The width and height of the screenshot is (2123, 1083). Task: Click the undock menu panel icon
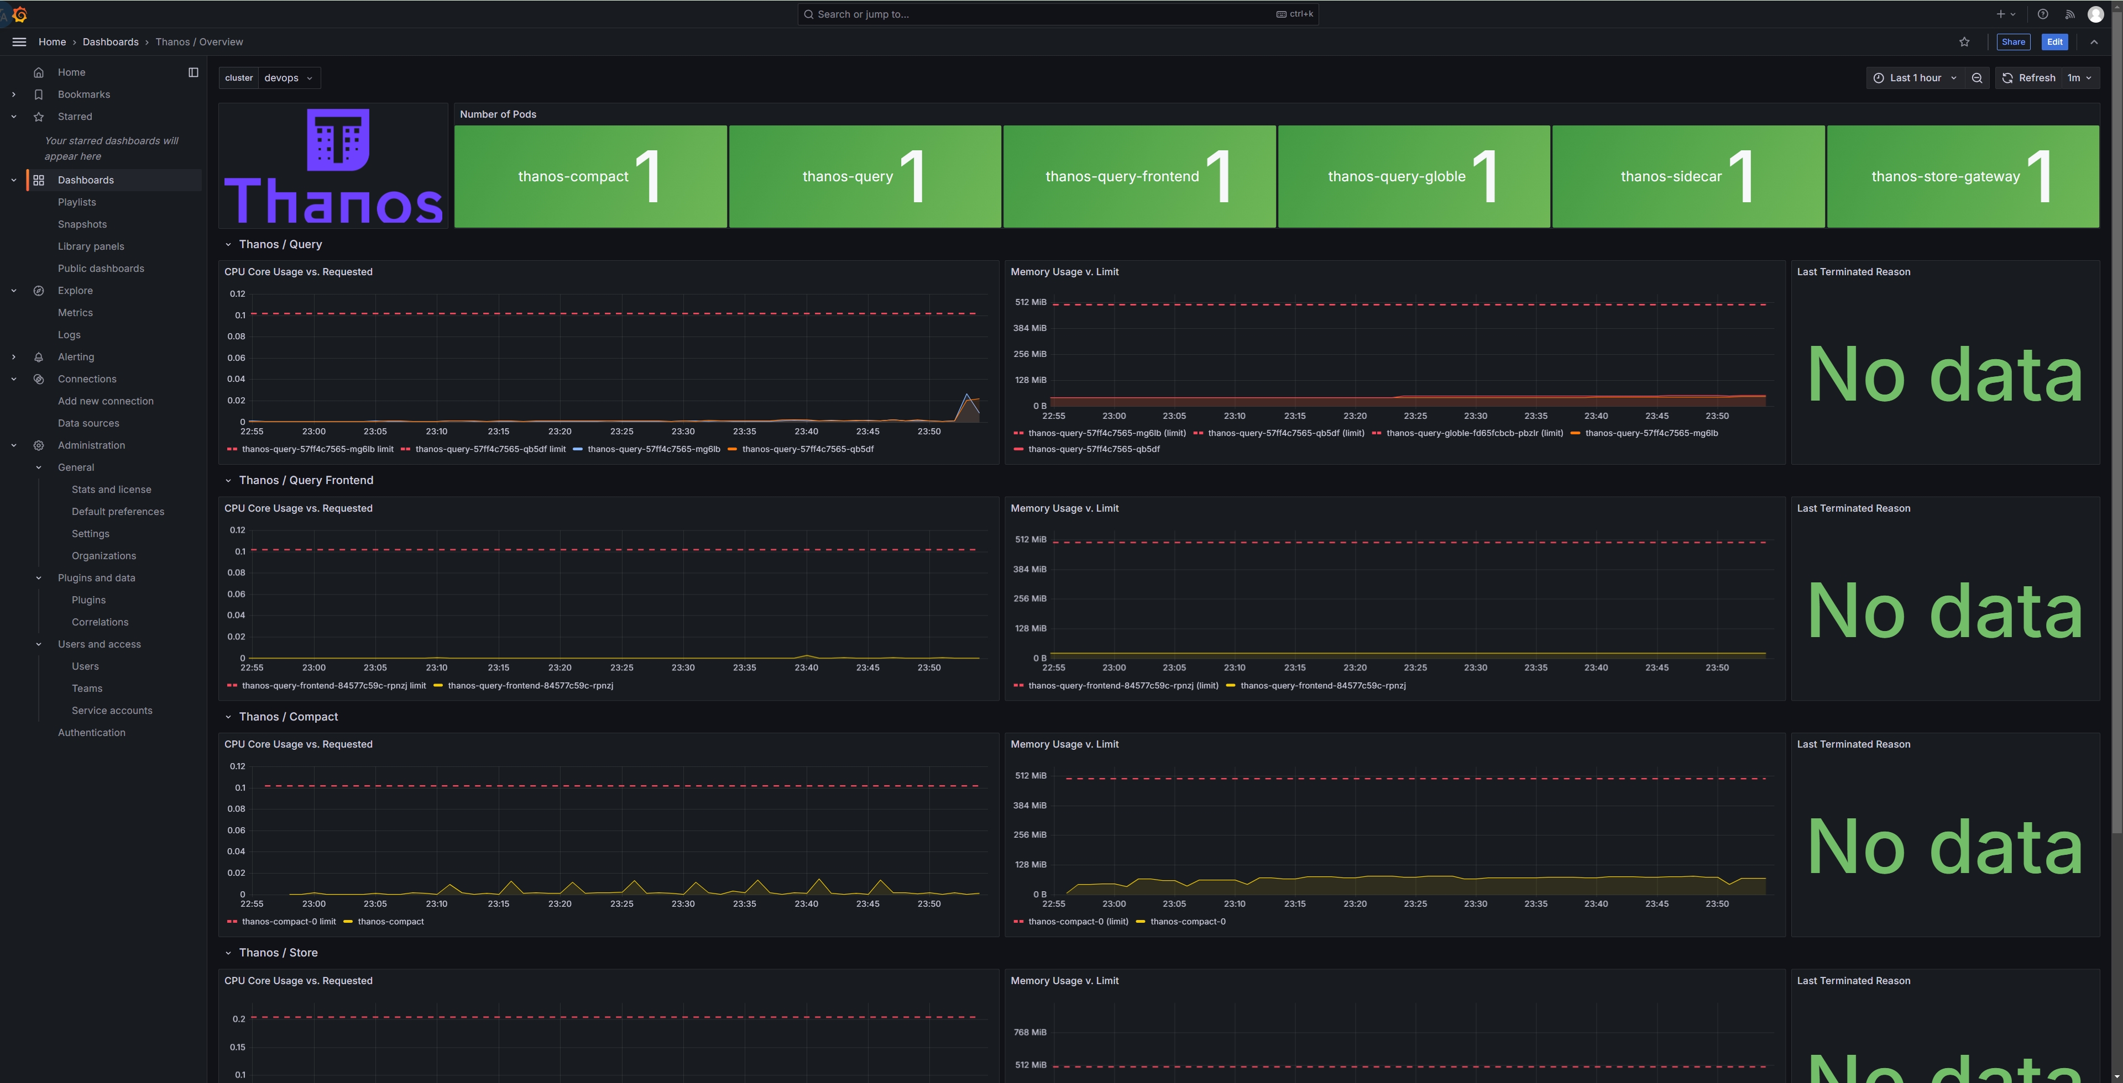194,72
